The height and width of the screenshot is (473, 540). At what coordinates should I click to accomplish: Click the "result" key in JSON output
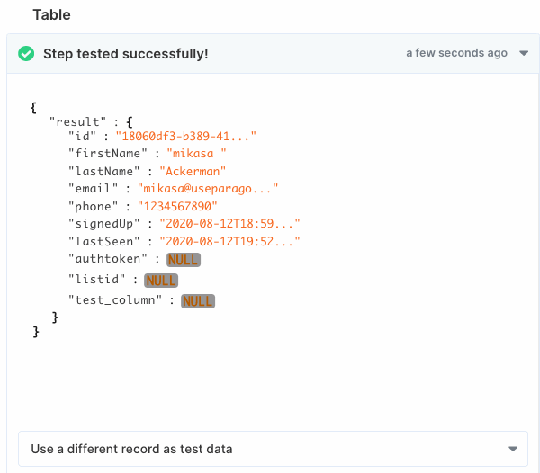point(77,121)
